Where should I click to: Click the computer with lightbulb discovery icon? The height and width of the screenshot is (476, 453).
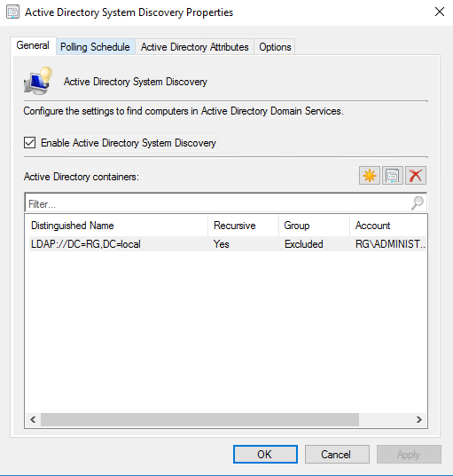coord(38,81)
